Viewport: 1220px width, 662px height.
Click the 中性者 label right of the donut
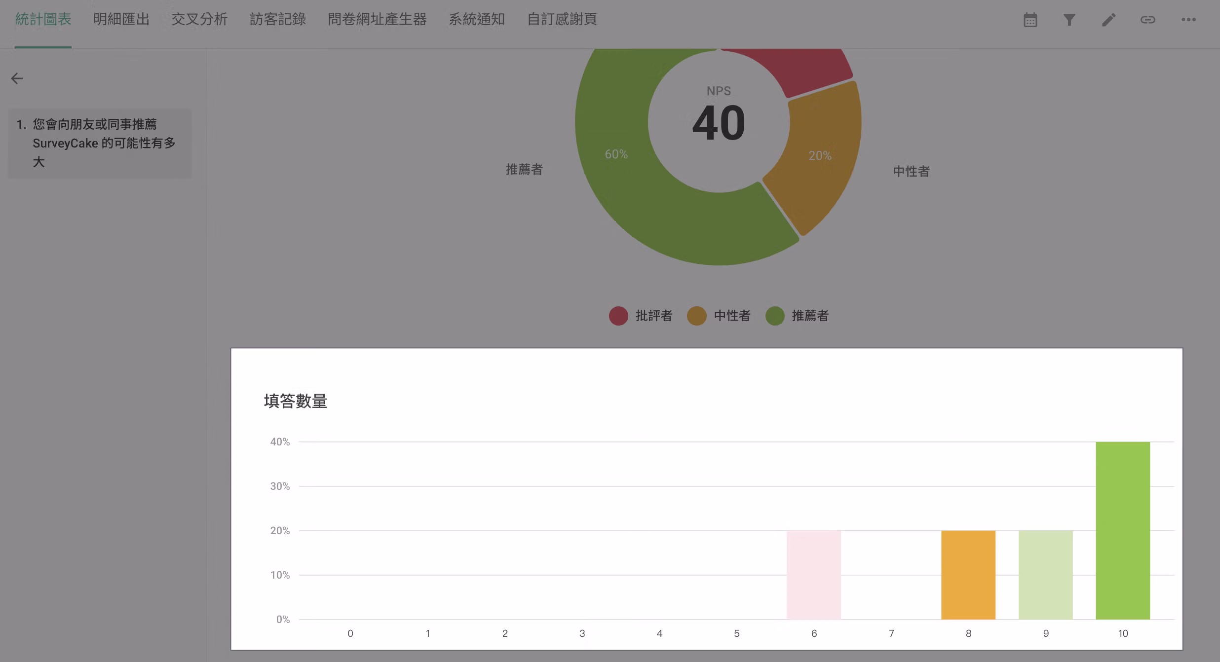point(911,172)
